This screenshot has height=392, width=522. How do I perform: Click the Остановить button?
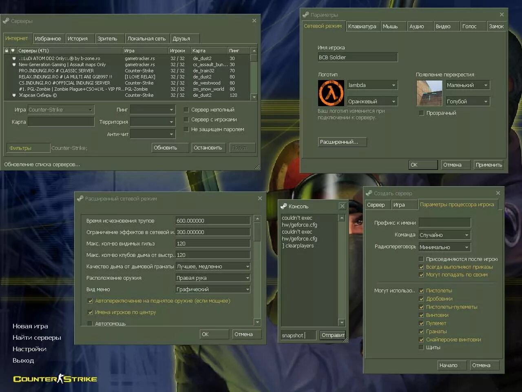click(208, 148)
